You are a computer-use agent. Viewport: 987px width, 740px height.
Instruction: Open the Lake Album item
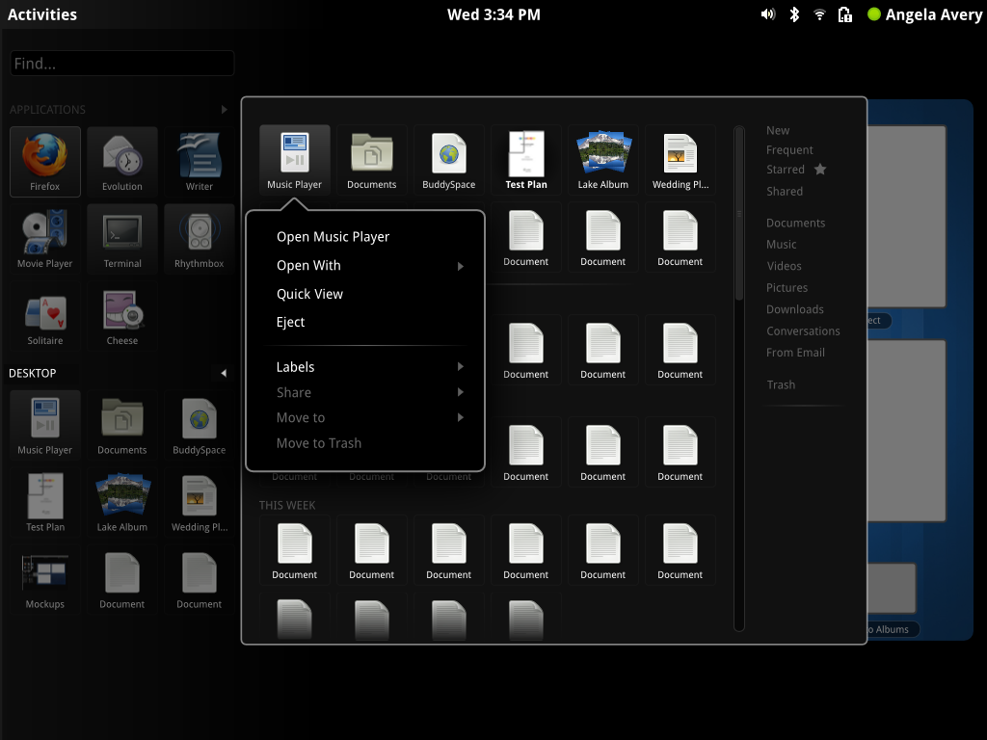[x=602, y=159]
